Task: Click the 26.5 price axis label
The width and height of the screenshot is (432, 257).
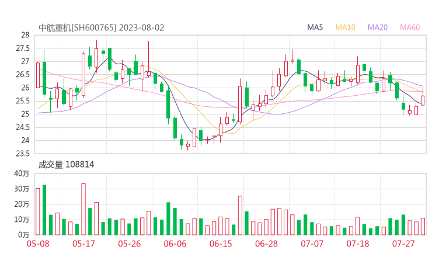Action: [x=23, y=74]
